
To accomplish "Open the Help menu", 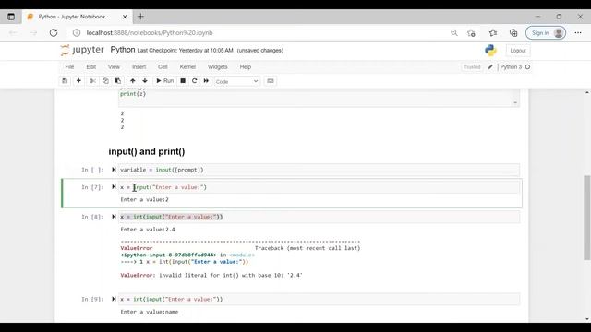I will click(x=246, y=67).
